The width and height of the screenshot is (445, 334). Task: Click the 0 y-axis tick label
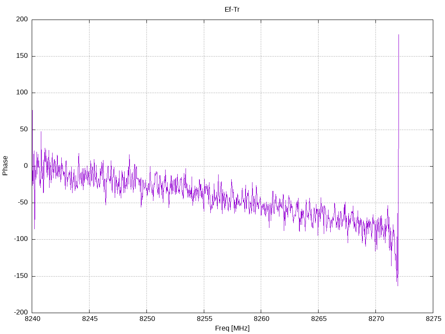click(x=26, y=166)
